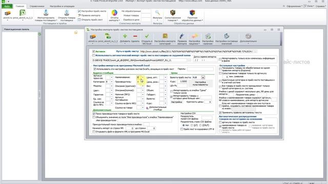Open the Ссылка на товар column dropdown

(x=142, y=108)
